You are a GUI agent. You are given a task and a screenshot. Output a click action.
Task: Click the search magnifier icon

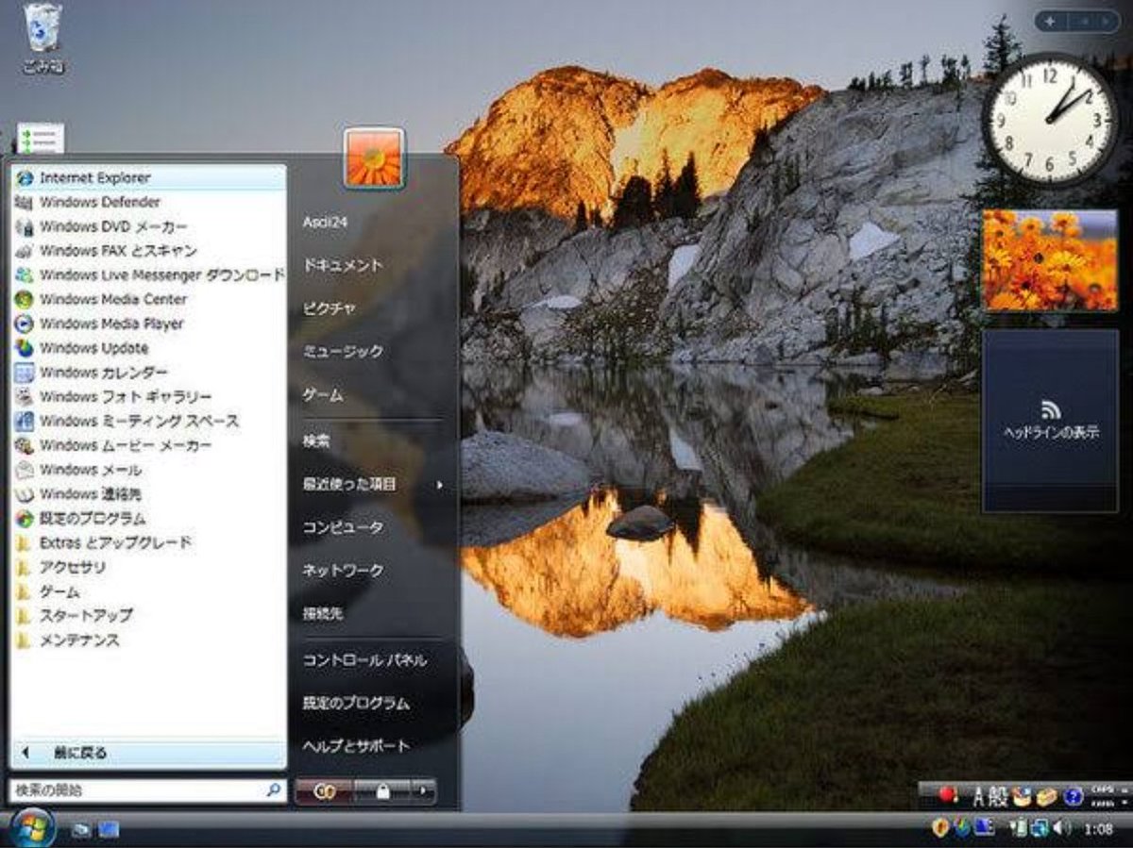(273, 790)
